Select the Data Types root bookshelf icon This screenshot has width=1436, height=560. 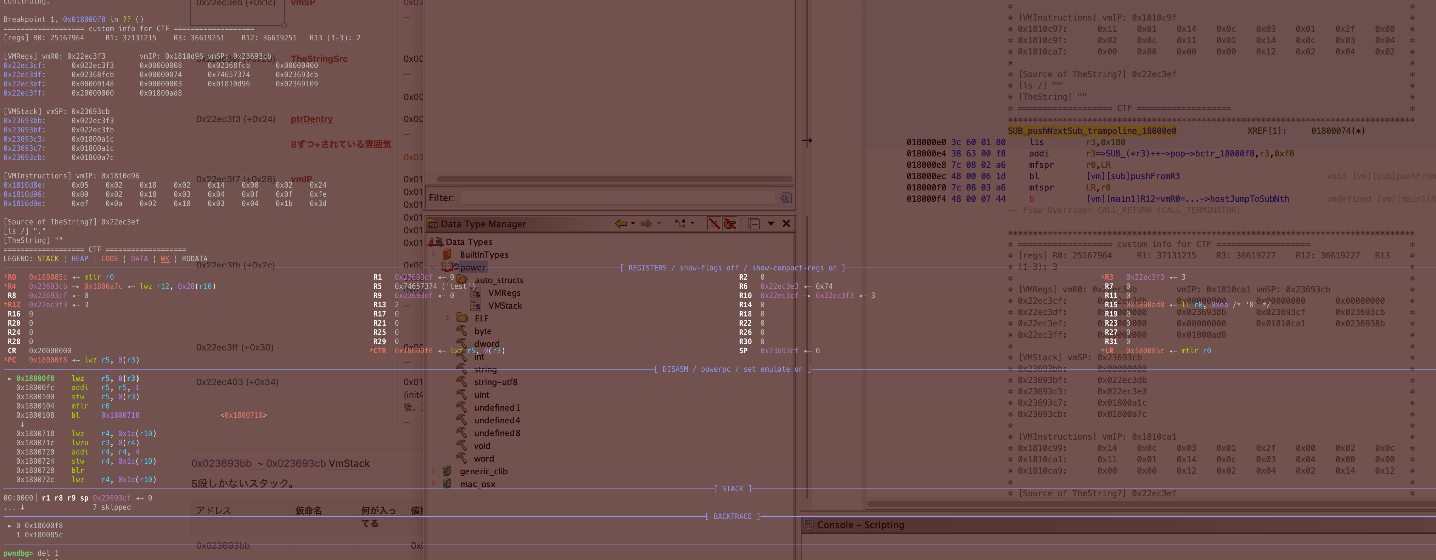[x=436, y=242]
